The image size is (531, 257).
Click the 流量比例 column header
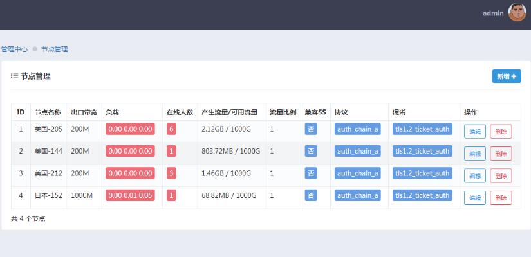[x=283, y=112]
